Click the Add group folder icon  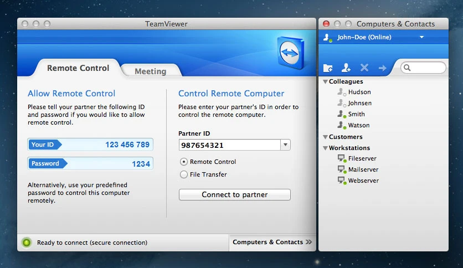point(328,68)
